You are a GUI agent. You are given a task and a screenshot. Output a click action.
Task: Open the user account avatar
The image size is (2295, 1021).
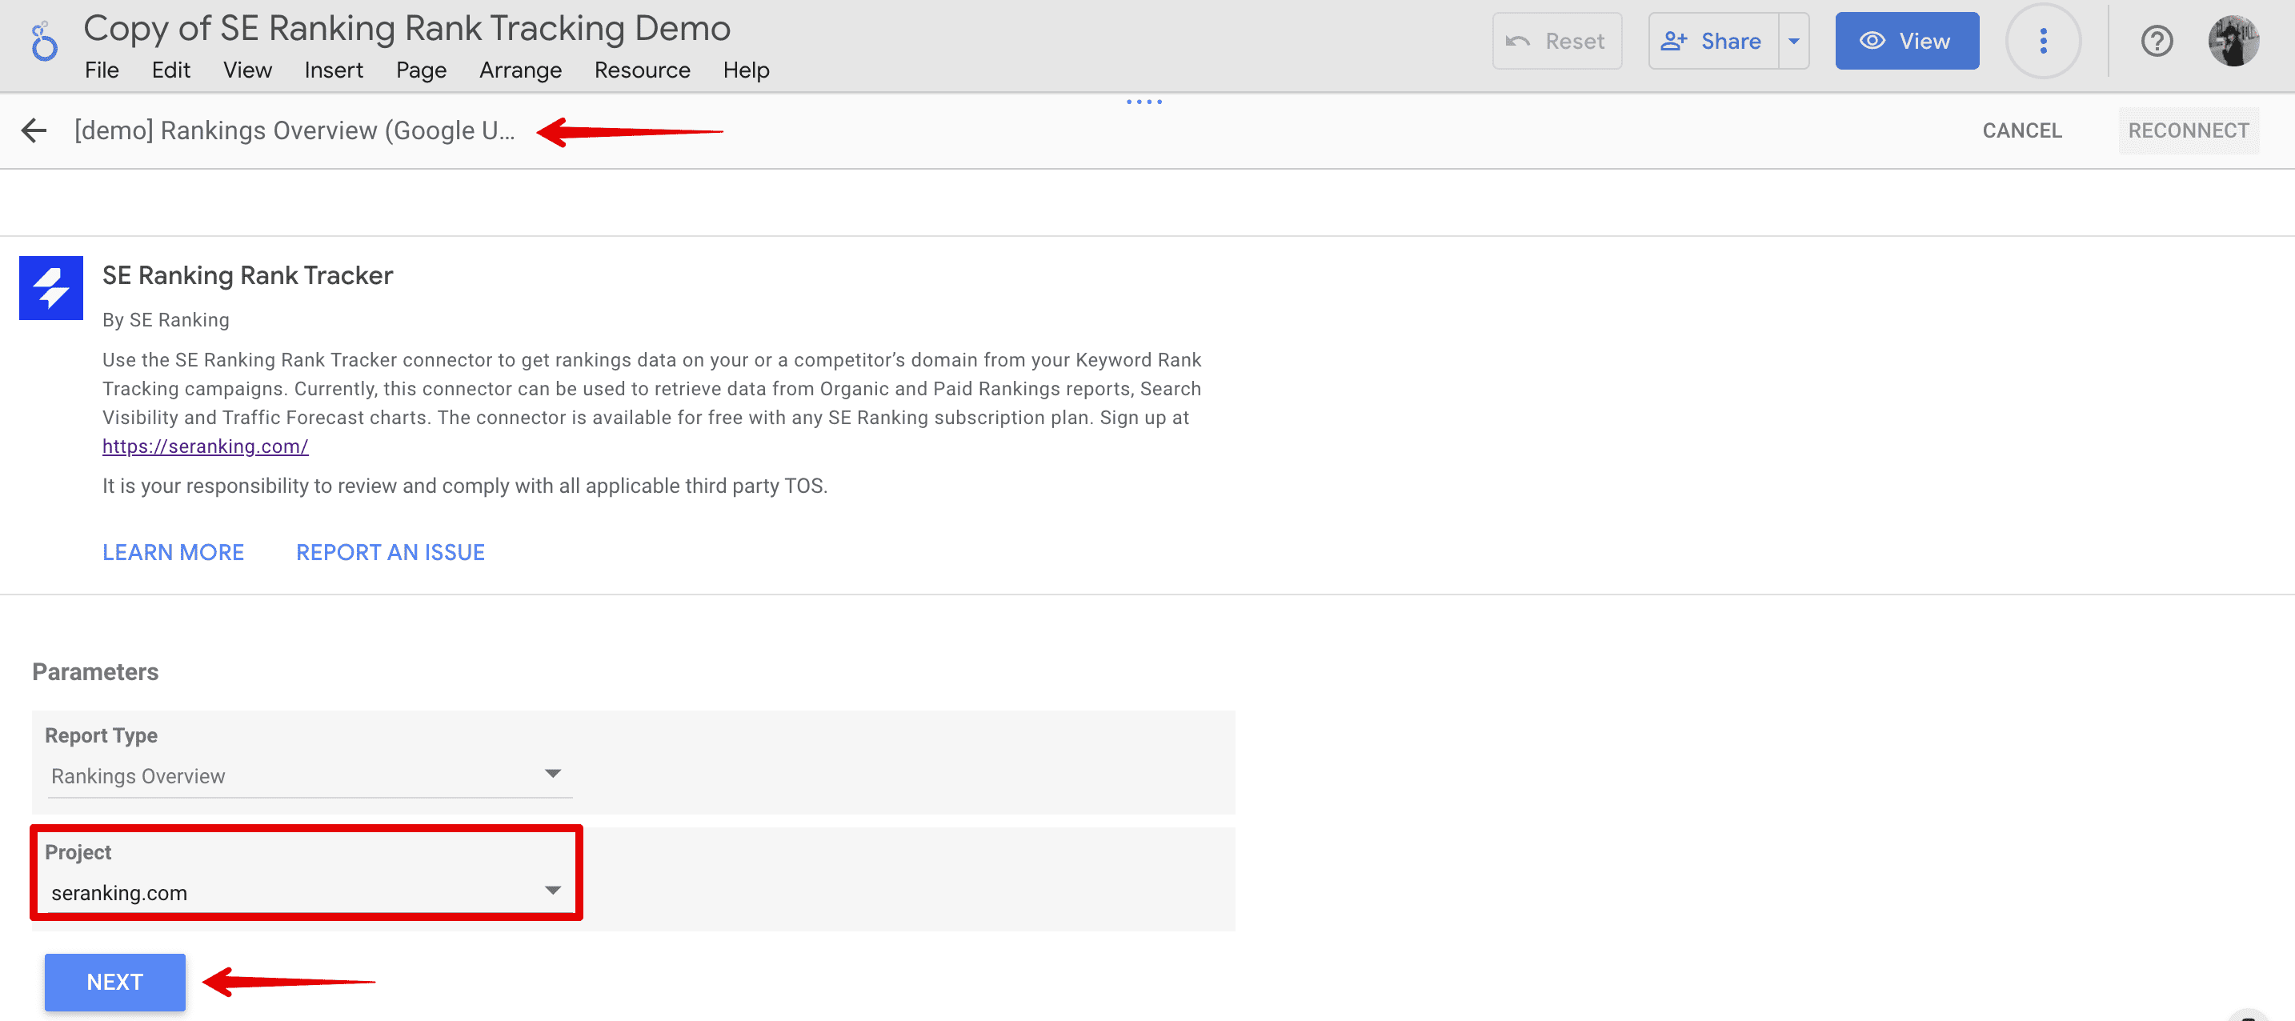pyautogui.click(x=2233, y=41)
